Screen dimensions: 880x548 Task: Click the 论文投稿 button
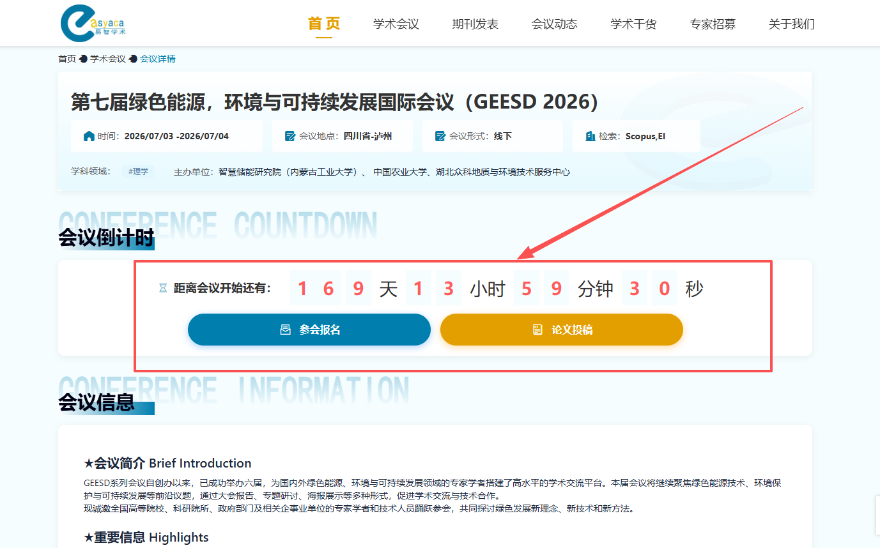pyautogui.click(x=562, y=330)
